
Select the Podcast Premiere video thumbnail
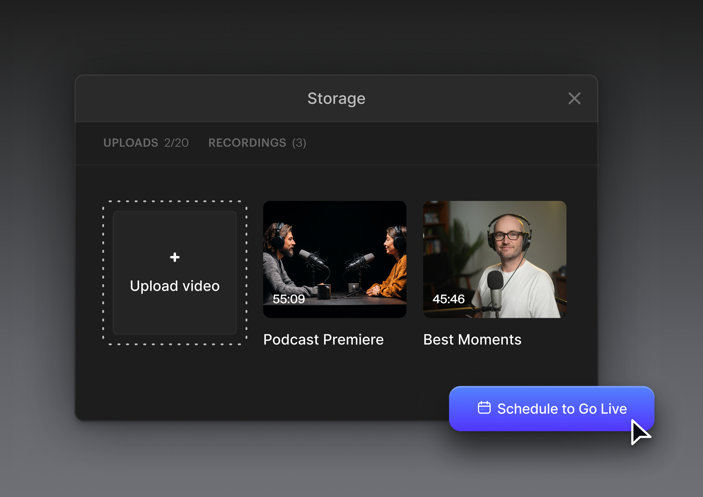coord(335,259)
